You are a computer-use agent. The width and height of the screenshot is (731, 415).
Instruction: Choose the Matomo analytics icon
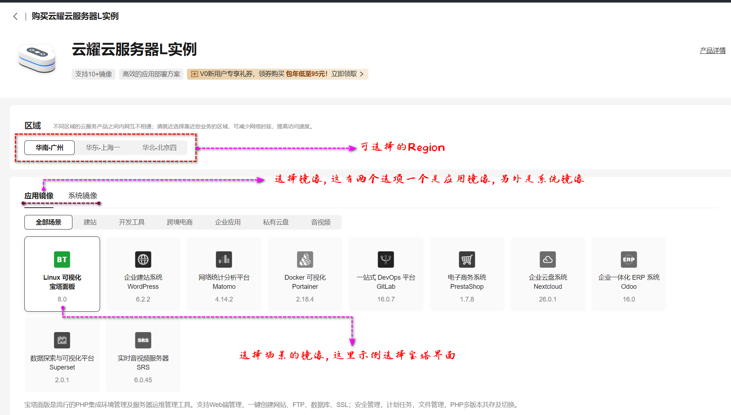[x=224, y=259]
